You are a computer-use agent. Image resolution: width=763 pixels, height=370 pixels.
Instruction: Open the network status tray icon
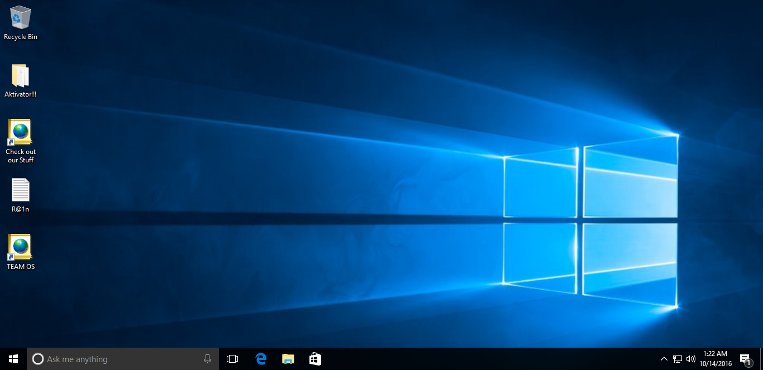click(678, 359)
